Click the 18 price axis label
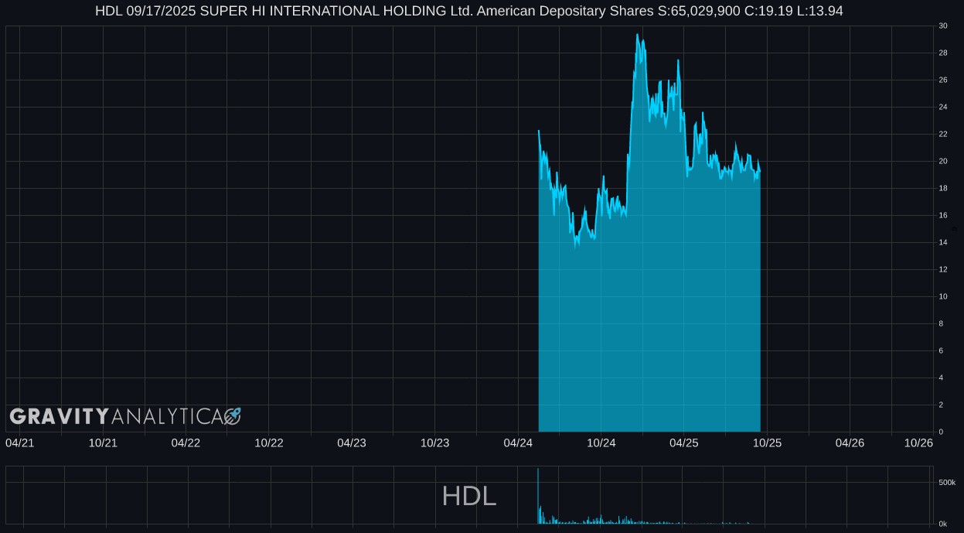The width and height of the screenshot is (964, 533). [943, 188]
